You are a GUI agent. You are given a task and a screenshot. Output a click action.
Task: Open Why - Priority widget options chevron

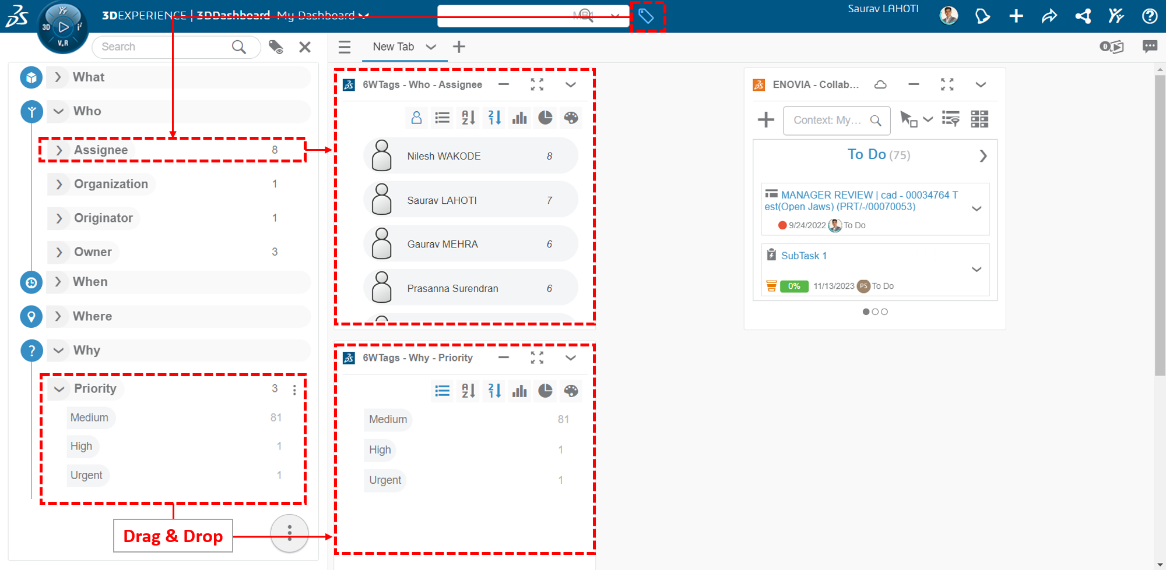pyautogui.click(x=571, y=357)
